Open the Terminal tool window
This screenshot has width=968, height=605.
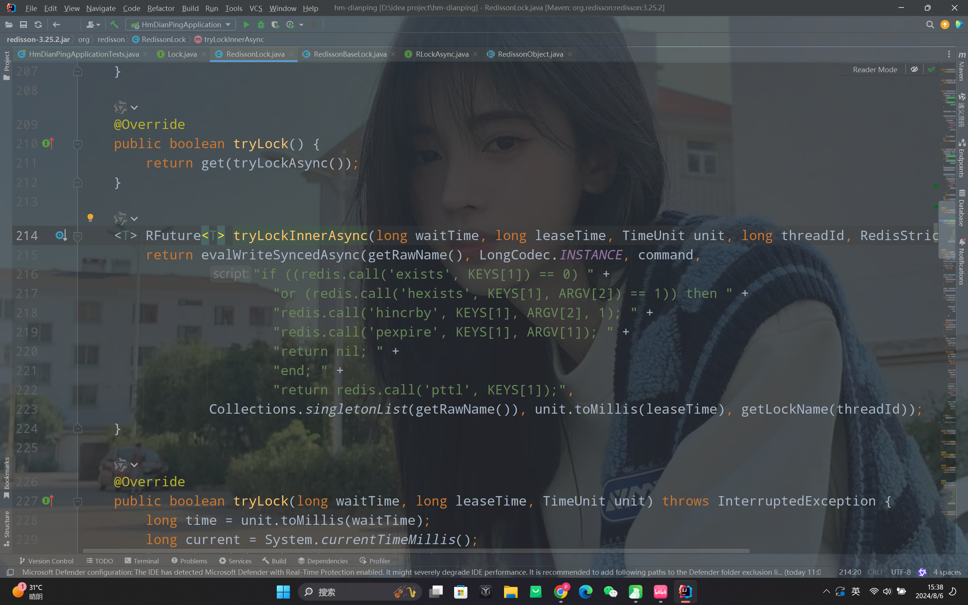click(x=142, y=561)
